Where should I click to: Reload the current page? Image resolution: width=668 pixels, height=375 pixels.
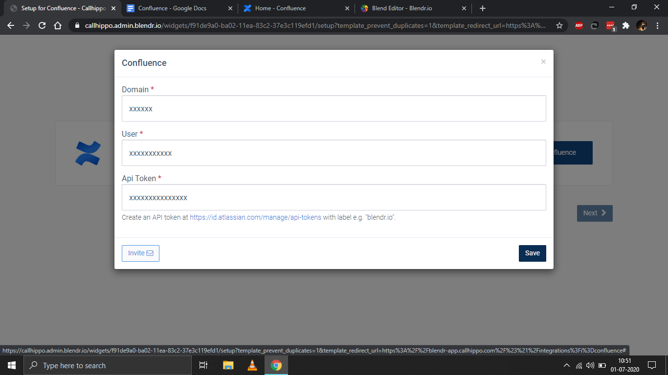(x=42, y=25)
